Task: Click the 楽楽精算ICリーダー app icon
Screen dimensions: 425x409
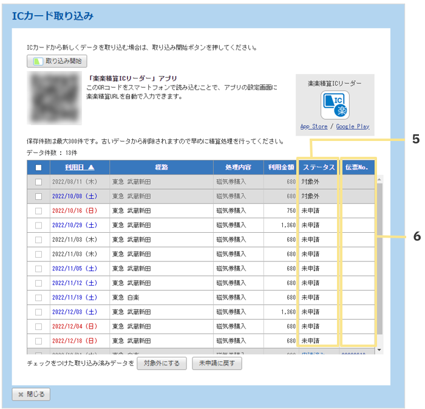Action: [334, 105]
